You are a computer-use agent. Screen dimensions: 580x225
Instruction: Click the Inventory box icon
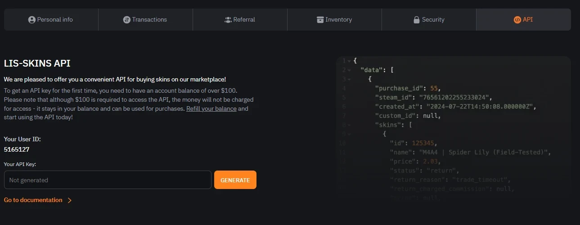(x=320, y=20)
